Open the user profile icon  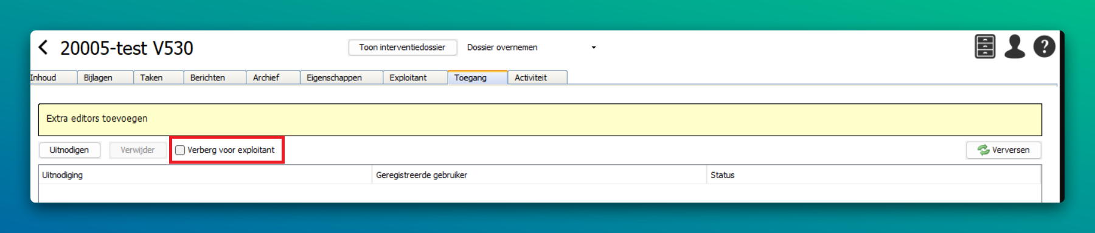[x=1015, y=46]
